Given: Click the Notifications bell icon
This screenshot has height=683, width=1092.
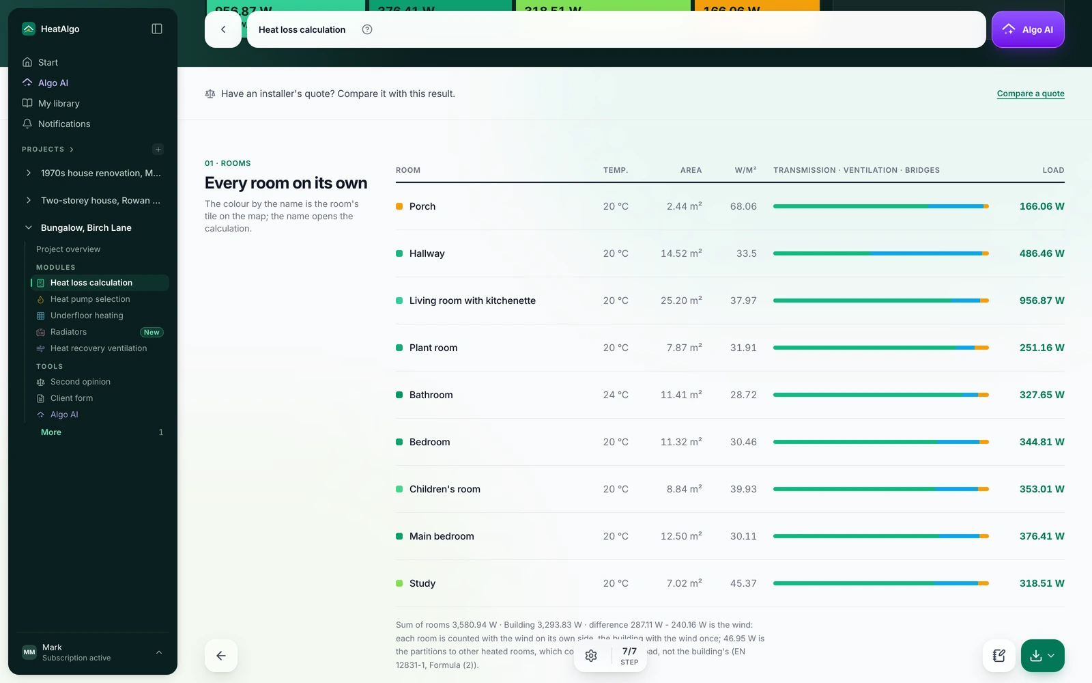Looking at the screenshot, I should pos(27,124).
